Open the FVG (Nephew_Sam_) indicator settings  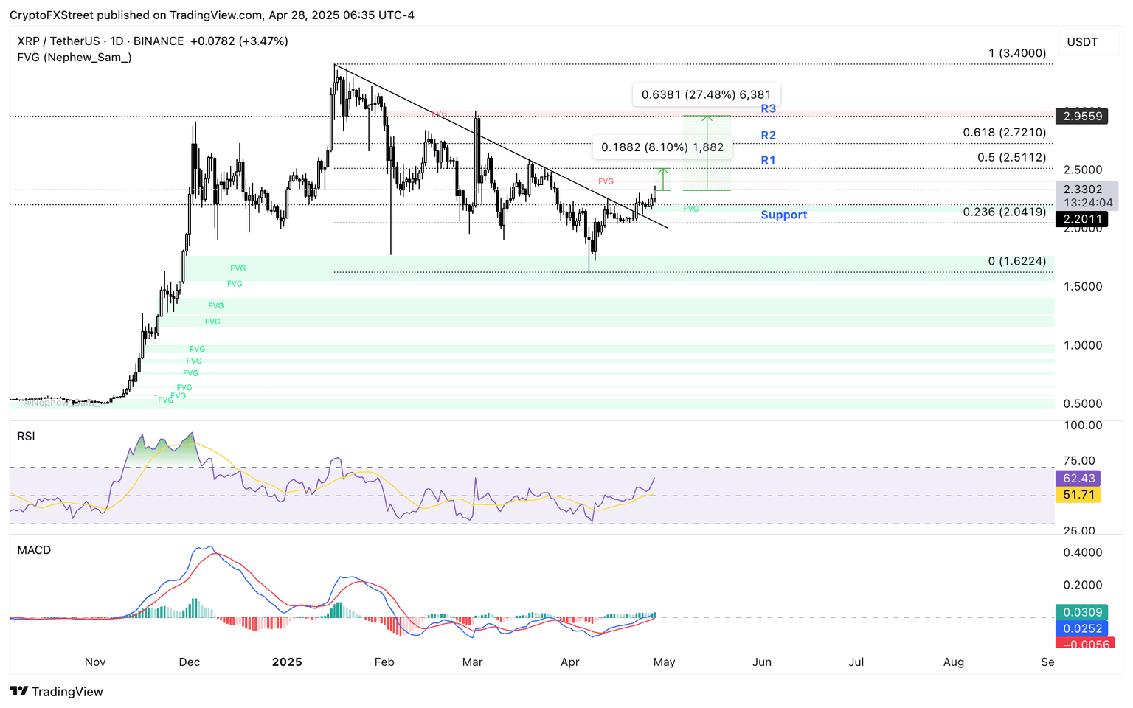tap(75, 57)
